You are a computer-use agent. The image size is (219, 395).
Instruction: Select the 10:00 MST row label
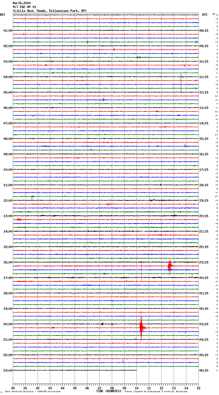pyautogui.click(x=8, y=170)
